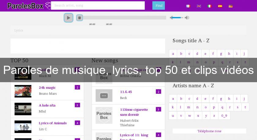Mute audio with the speaker icon

187,17
